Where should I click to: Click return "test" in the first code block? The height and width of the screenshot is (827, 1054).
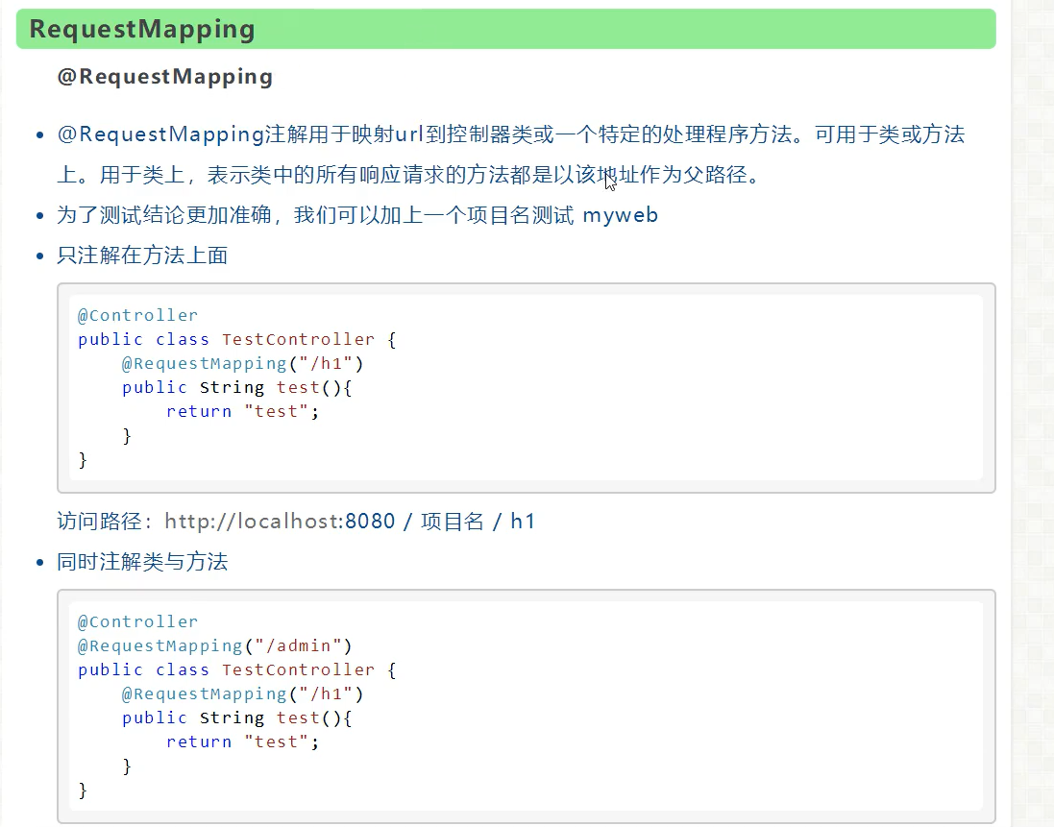point(243,411)
